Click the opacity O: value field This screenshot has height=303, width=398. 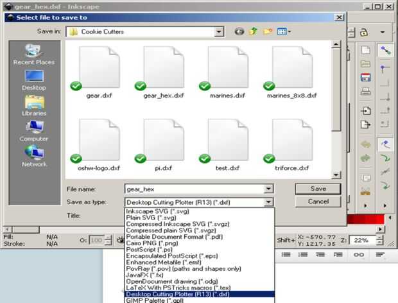[96, 240]
